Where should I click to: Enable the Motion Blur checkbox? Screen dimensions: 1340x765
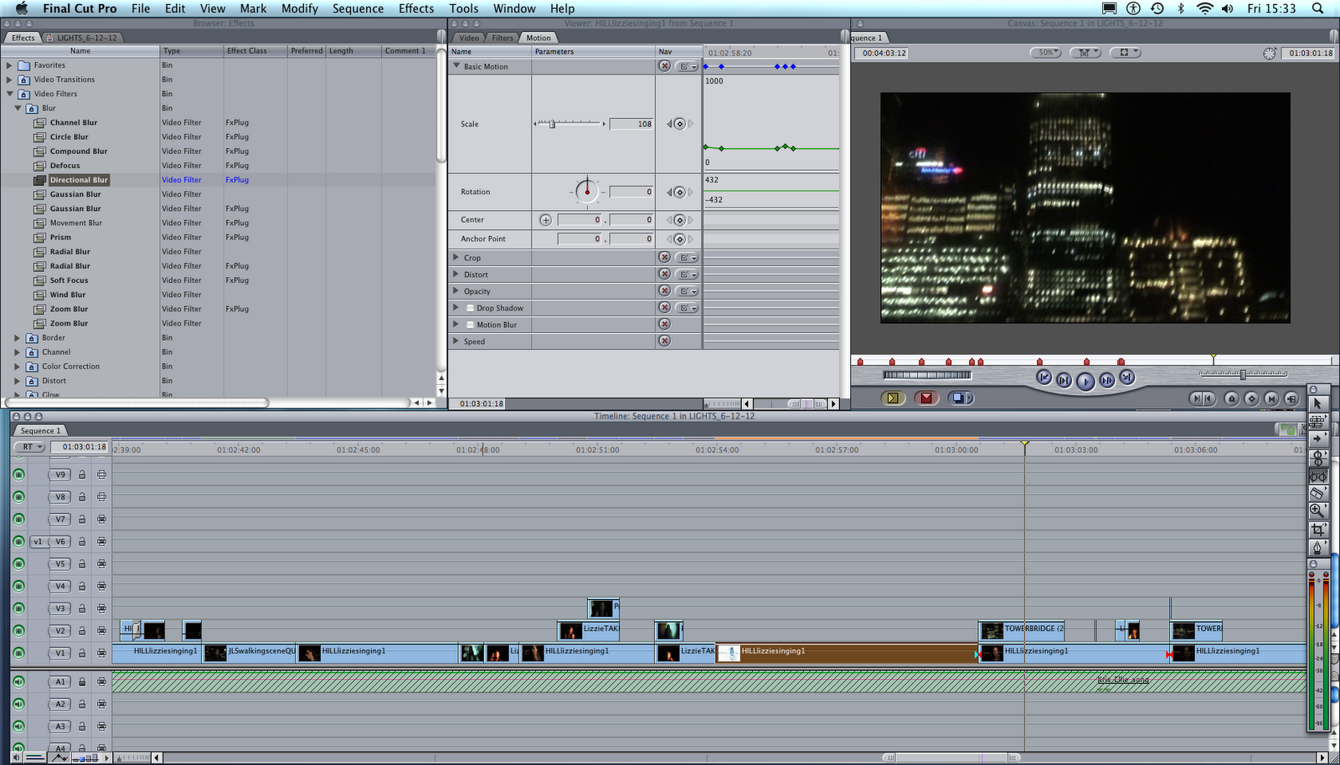pos(469,325)
